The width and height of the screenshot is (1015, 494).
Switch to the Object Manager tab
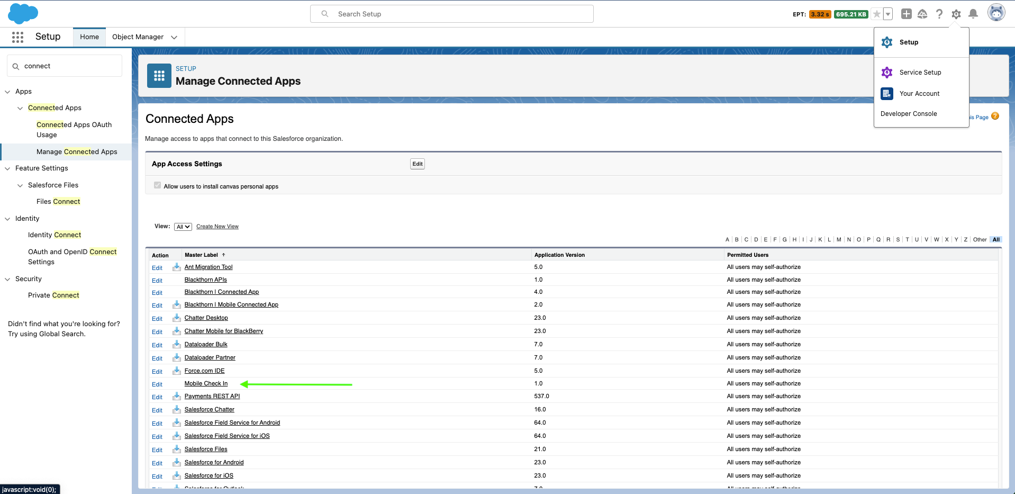[x=138, y=37]
